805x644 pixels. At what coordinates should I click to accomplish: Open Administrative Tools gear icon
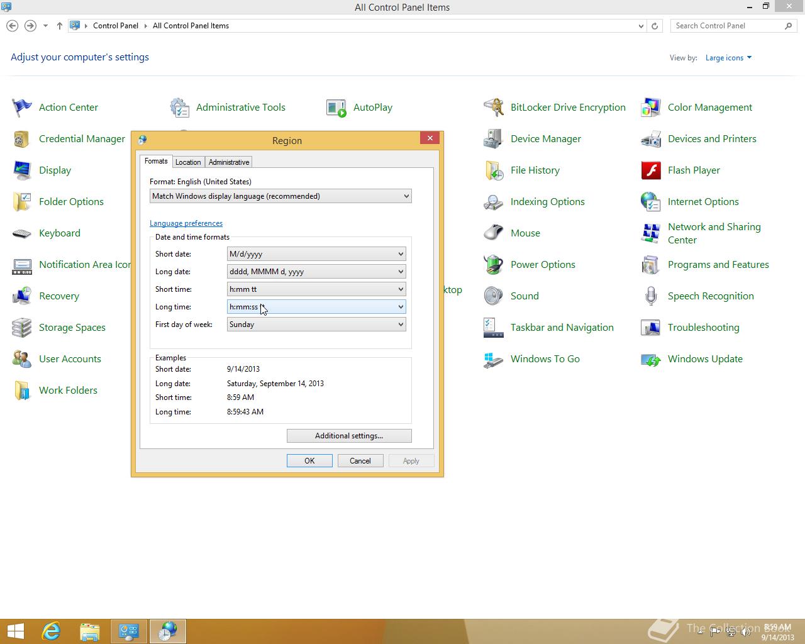pos(179,108)
